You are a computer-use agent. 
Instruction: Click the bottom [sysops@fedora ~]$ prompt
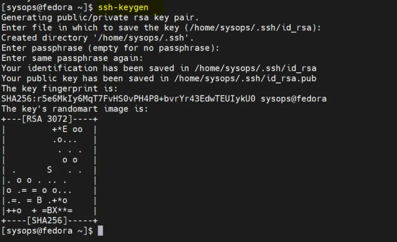47,231
